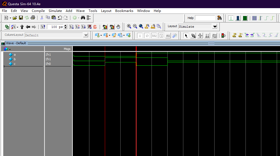Click the hand pan icon
The image size is (280, 156).
tap(118, 27)
